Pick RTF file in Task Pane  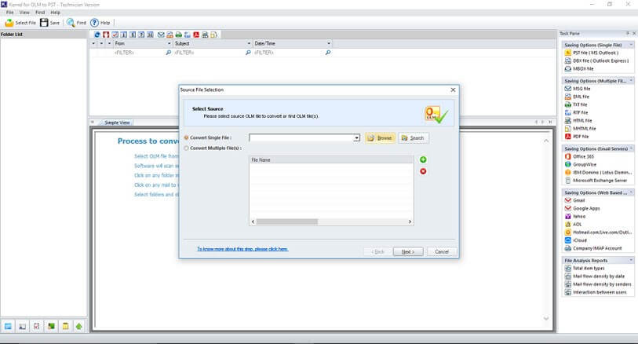(x=576, y=113)
